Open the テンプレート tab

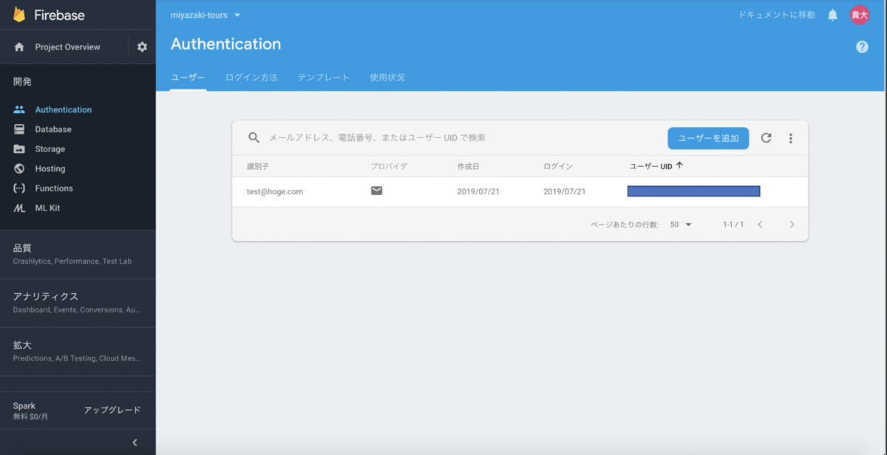point(323,77)
